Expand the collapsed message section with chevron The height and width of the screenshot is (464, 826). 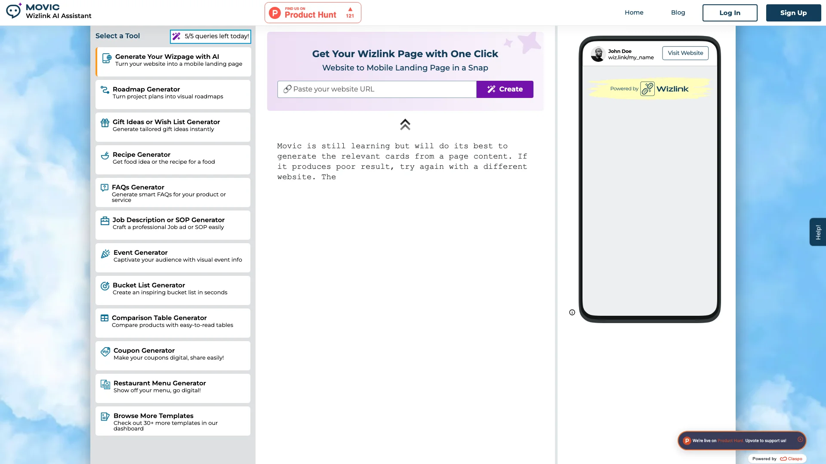pos(405,124)
